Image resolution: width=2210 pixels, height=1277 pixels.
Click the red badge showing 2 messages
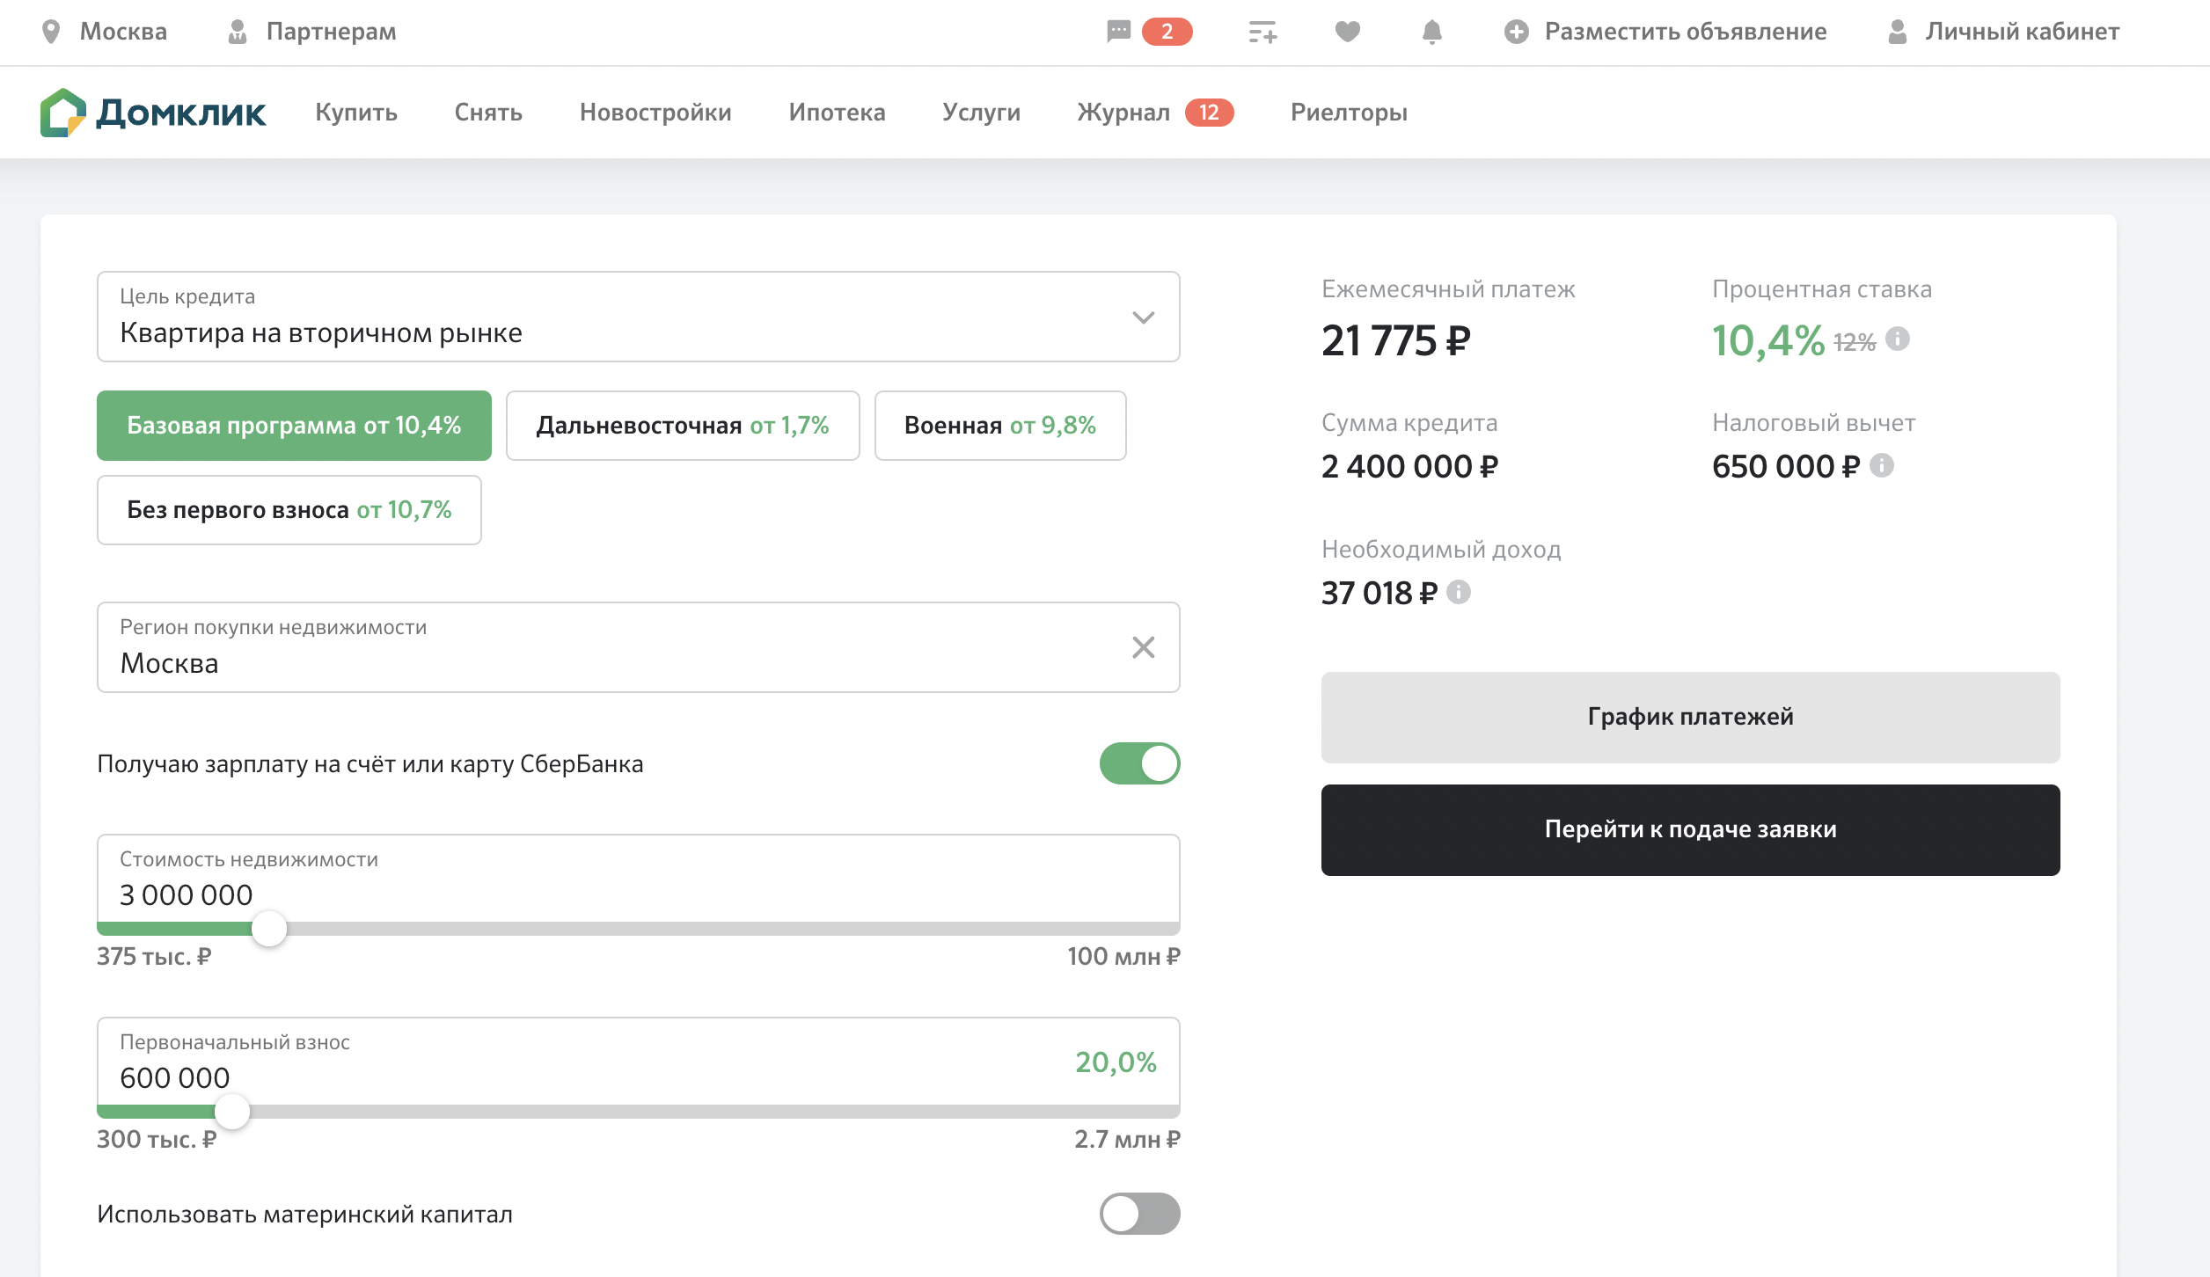(1167, 32)
